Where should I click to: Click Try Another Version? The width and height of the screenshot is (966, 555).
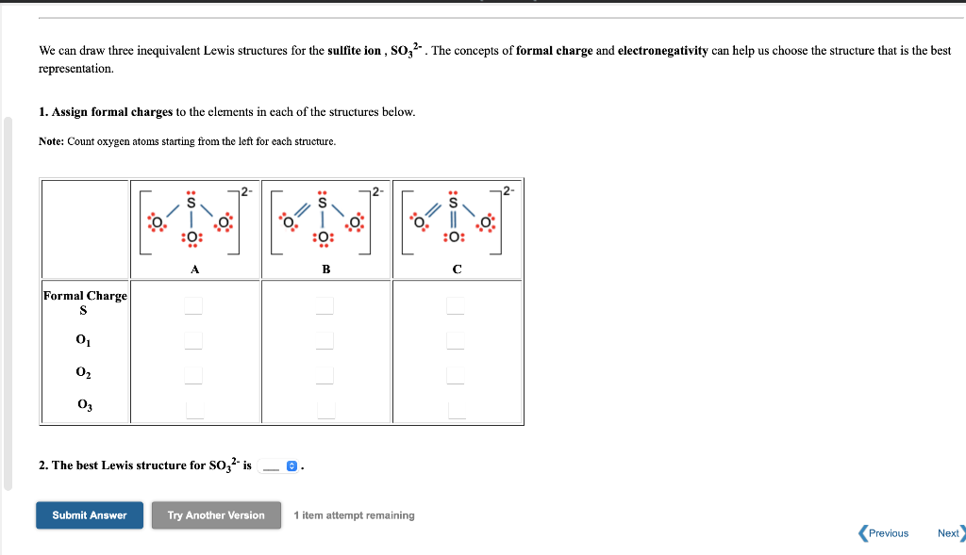pos(216,515)
